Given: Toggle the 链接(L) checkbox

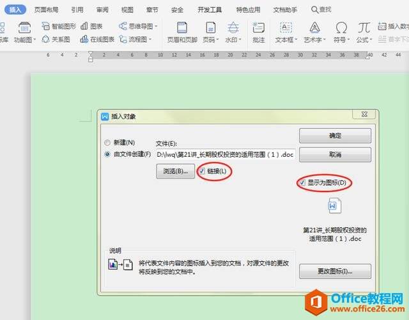Looking at the screenshot, I should pyautogui.click(x=202, y=172).
